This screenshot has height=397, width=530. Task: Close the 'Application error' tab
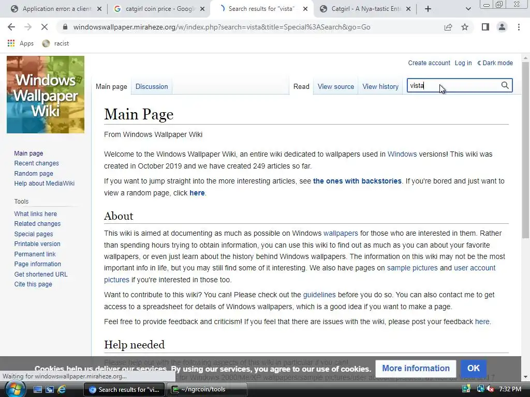coord(99,9)
